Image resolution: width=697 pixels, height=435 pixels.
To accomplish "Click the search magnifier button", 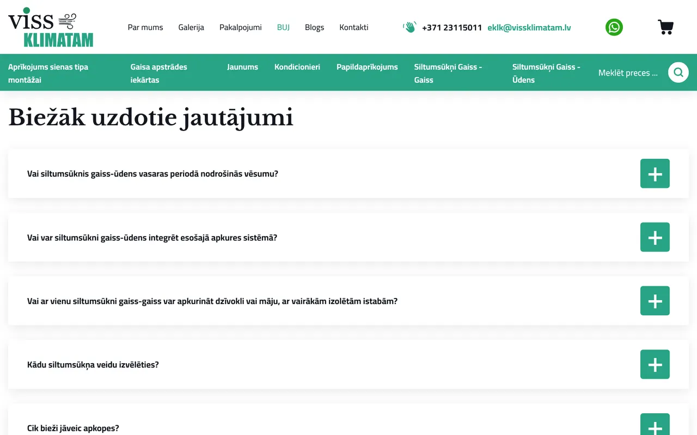I will [x=678, y=72].
